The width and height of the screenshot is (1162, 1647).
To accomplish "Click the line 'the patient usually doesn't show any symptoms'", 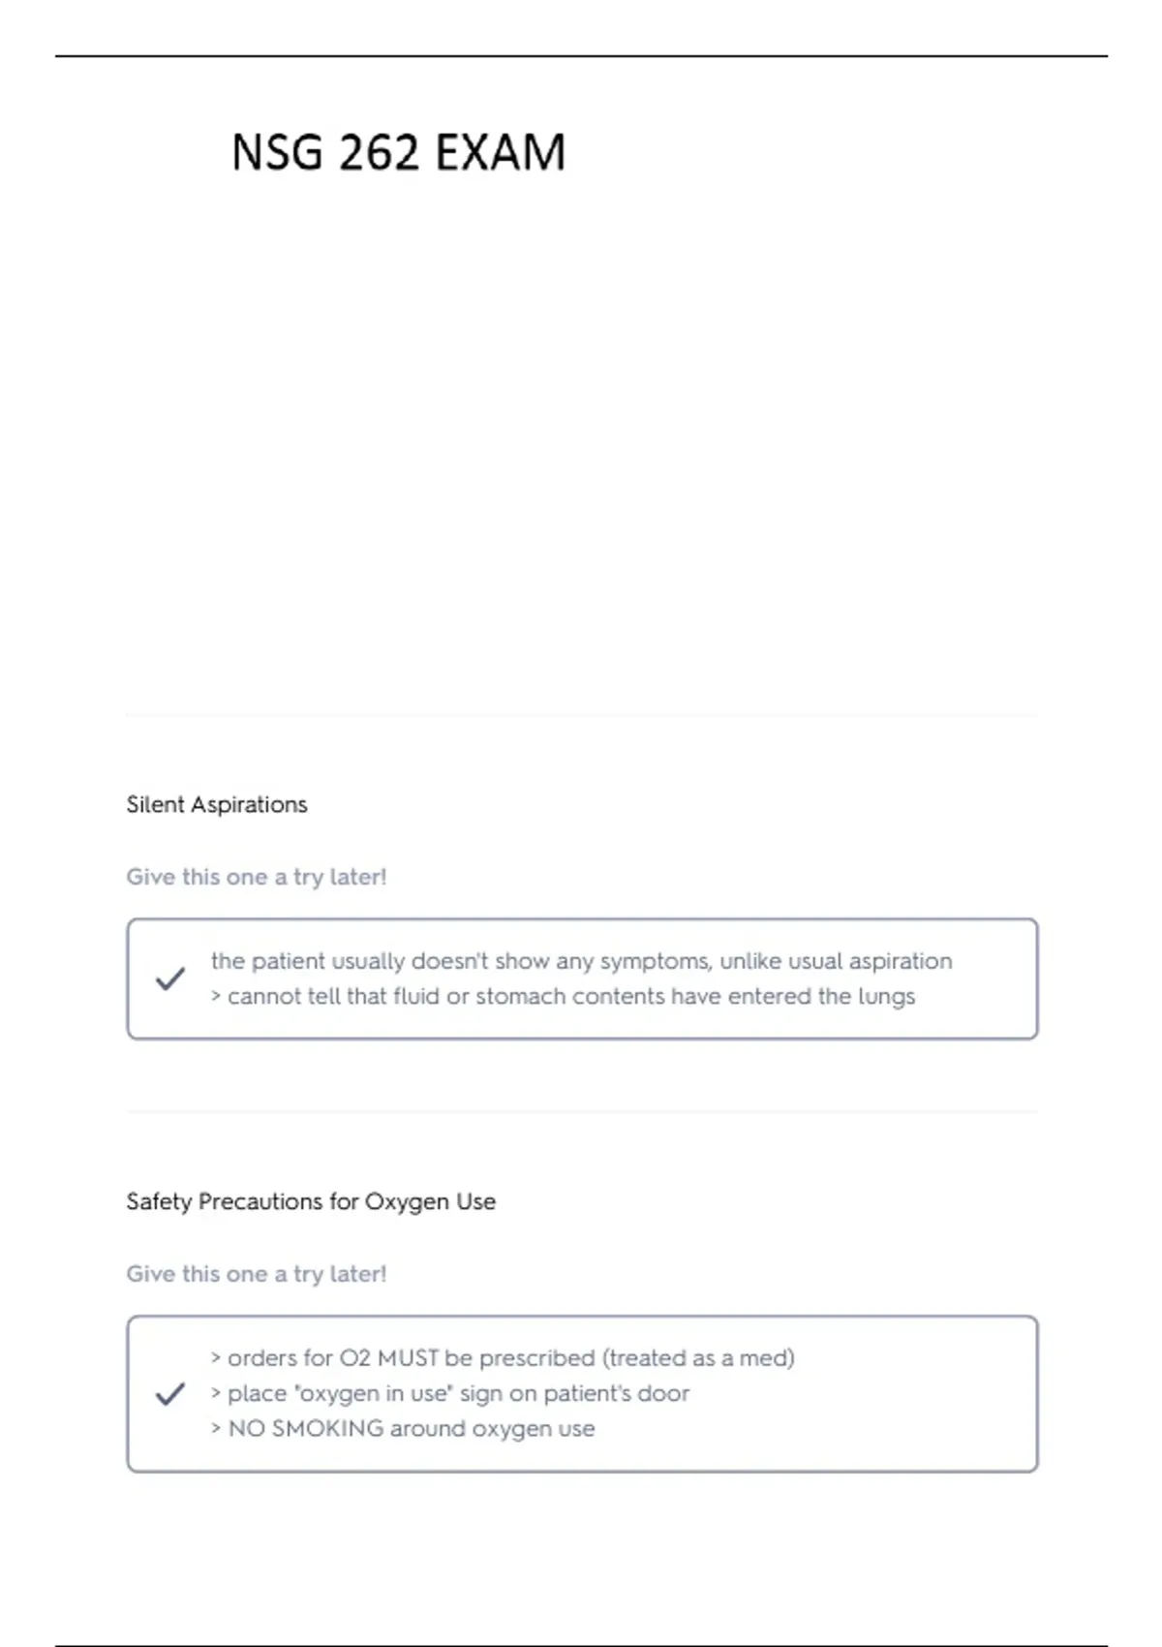I will click(x=582, y=961).
